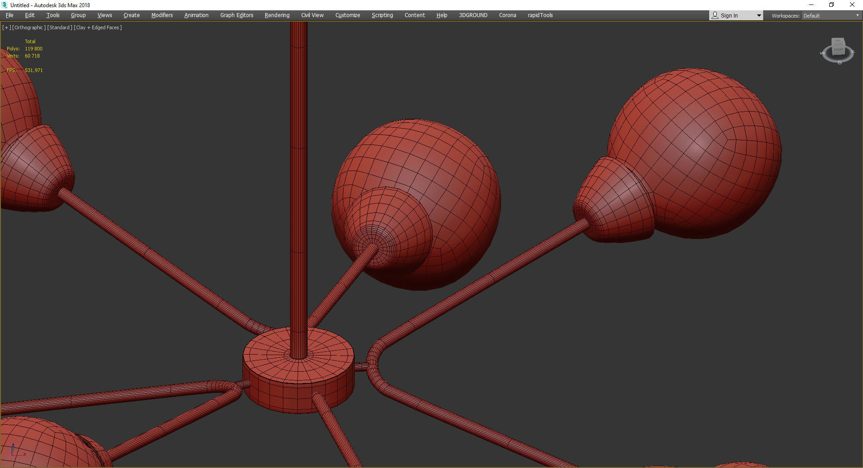Viewport: 863px width, 468px height.
Task: Click the ViewCube in the viewport
Action: pos(838,51)
